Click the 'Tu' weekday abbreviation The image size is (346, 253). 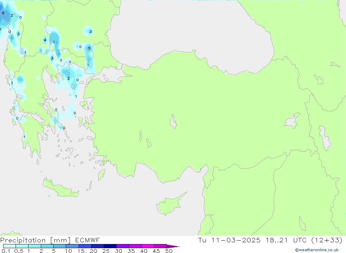(202, 240)
